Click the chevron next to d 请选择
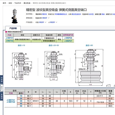 [56, 22]
